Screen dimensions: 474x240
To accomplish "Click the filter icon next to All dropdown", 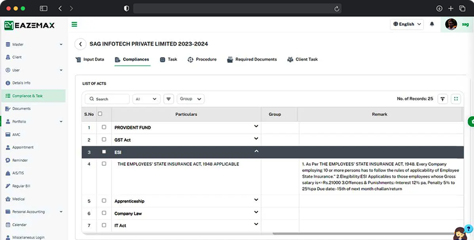I will click(x=169, y=99).
